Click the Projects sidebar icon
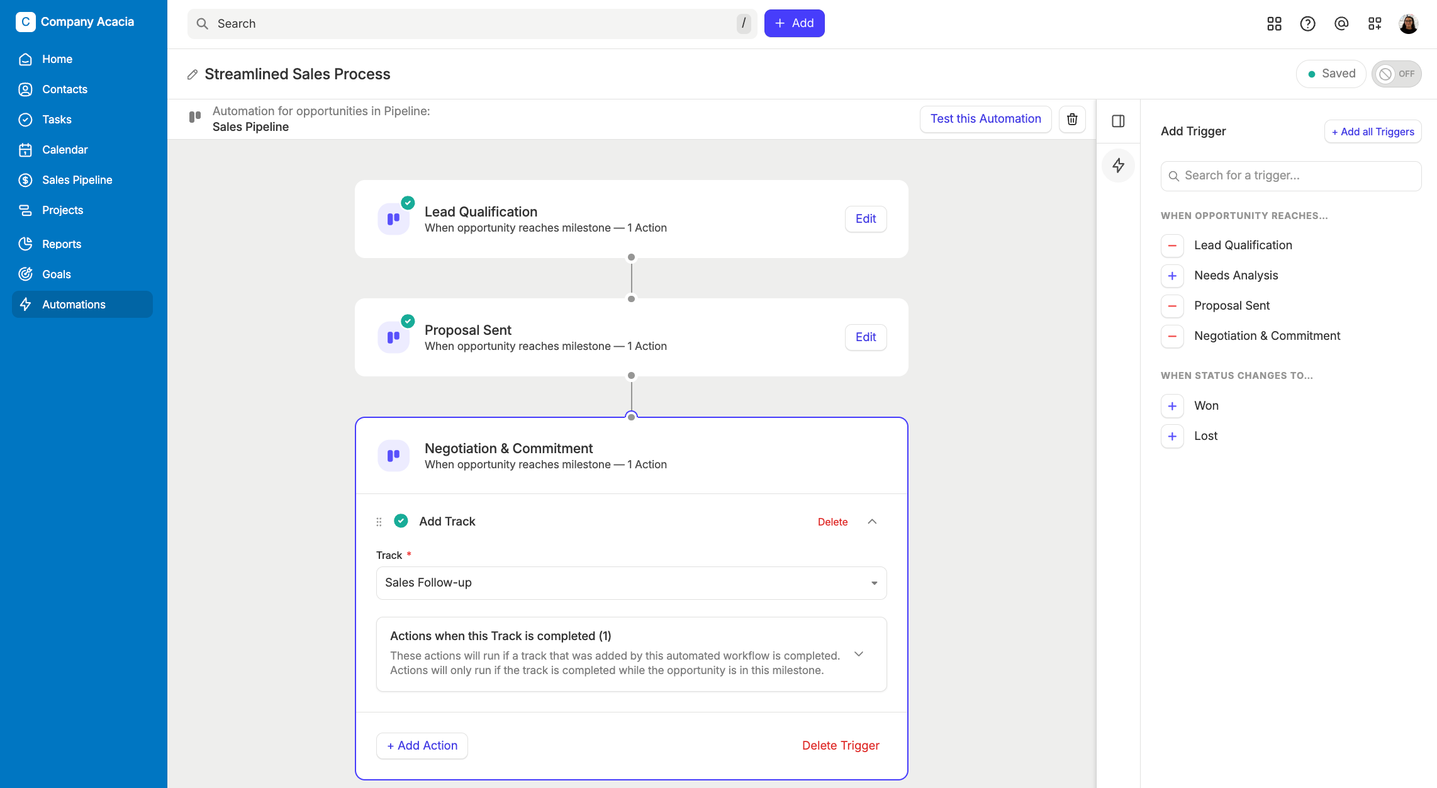 25,210
